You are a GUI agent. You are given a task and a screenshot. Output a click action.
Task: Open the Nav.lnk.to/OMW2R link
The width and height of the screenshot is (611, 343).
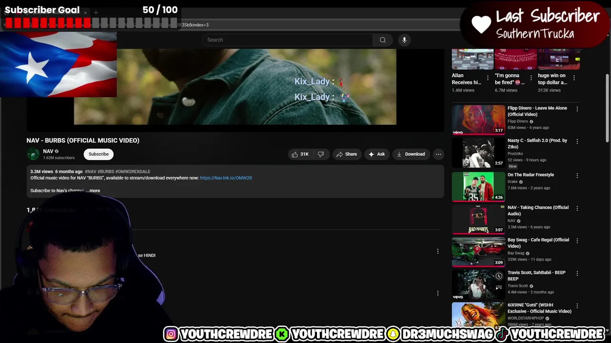[226, 178]
